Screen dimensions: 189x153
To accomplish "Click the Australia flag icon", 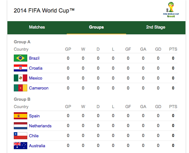I will tap(21, 146).
